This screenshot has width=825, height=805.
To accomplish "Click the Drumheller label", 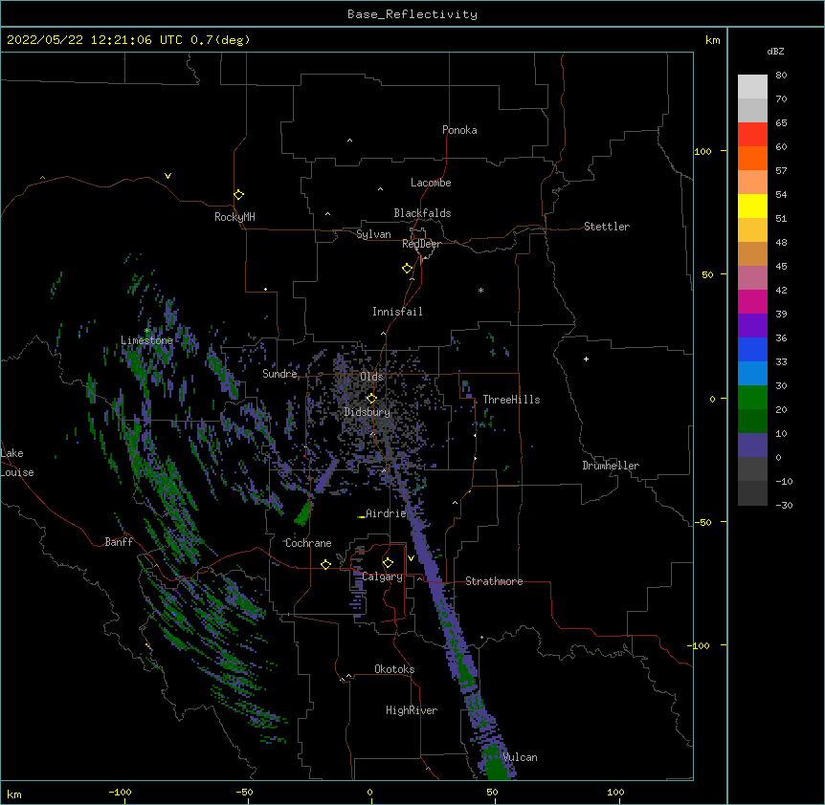I will pyautogui.click(x=611, y=466).
